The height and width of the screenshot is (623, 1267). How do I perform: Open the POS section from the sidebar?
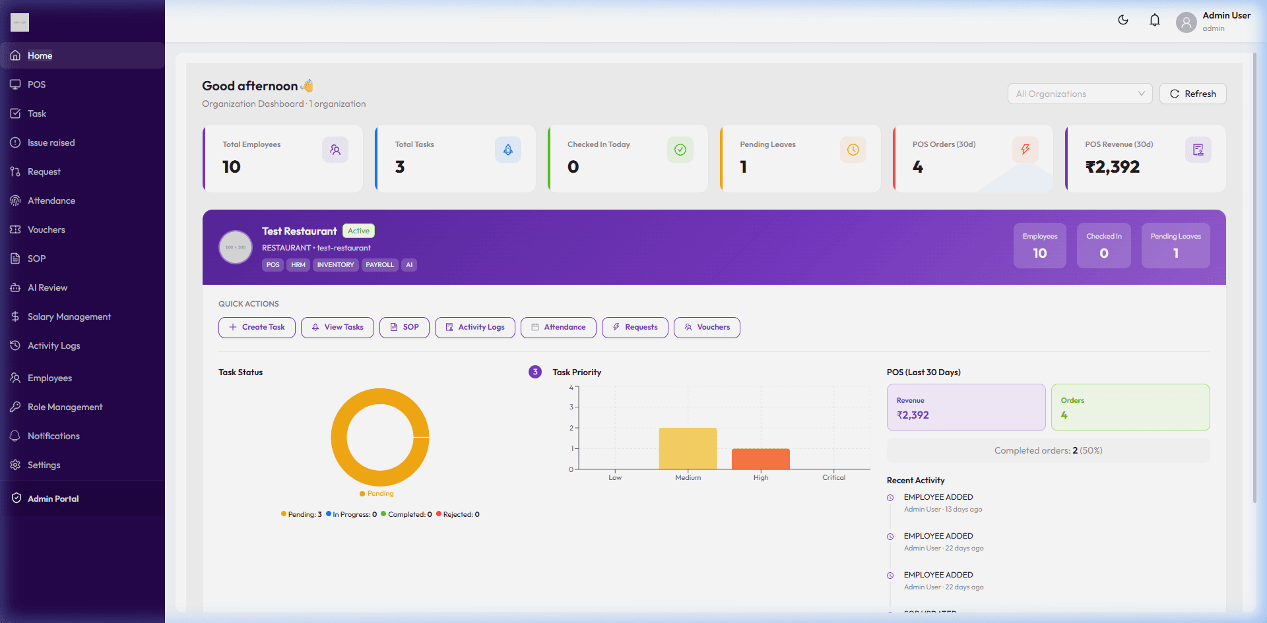36,84
